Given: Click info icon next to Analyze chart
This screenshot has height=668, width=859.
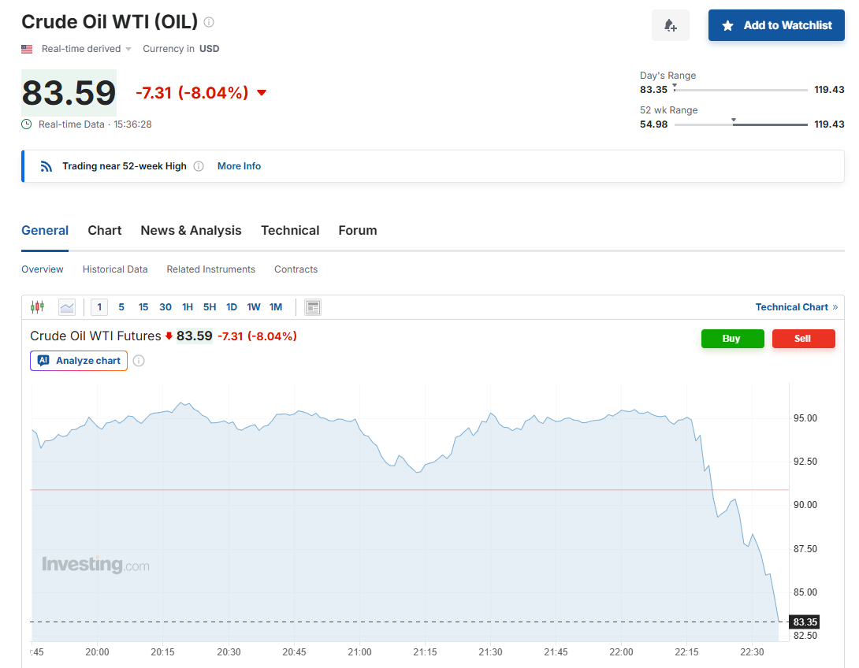Looking at the screenshot, I should (x=139, y=361).
